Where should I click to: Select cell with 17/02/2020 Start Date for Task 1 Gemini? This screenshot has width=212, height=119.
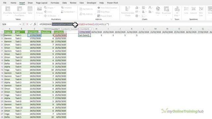tap(34, 35)
